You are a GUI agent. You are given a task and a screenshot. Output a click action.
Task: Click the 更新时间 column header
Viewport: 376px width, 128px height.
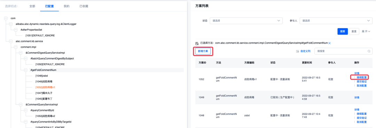(307, 63)
